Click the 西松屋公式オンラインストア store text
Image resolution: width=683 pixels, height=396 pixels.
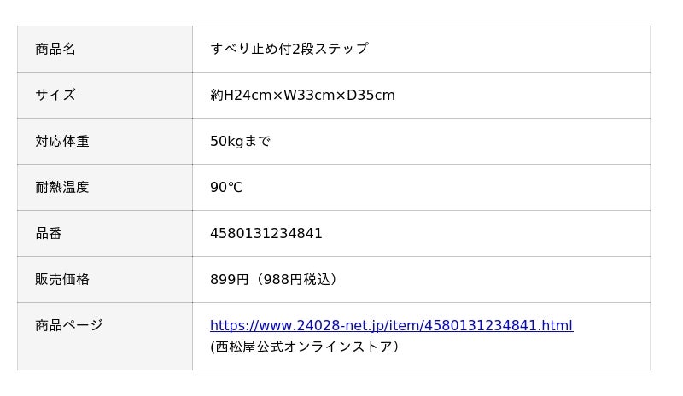click(306, 346)
